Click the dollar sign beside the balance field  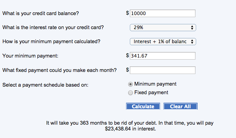point(127,13)
